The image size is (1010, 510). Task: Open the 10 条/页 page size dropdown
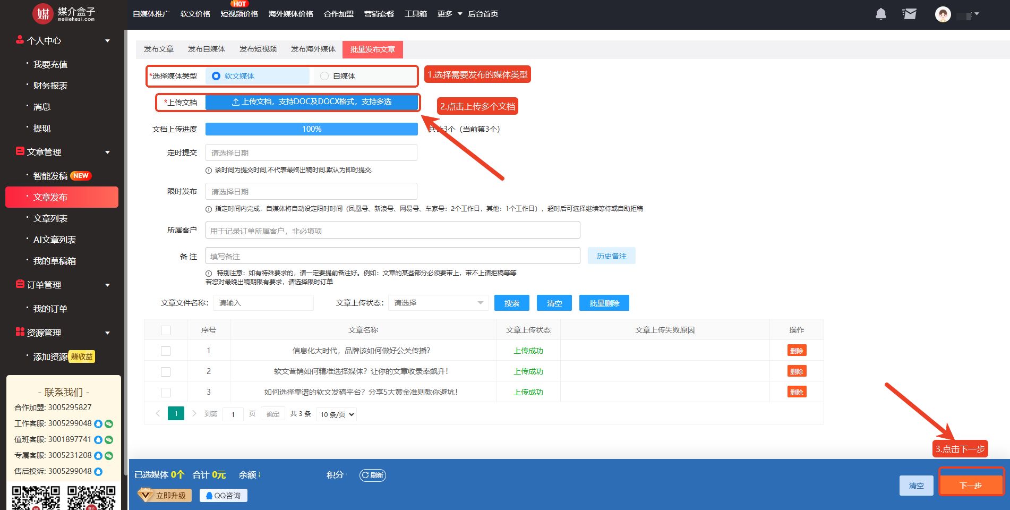coord(336,414)
